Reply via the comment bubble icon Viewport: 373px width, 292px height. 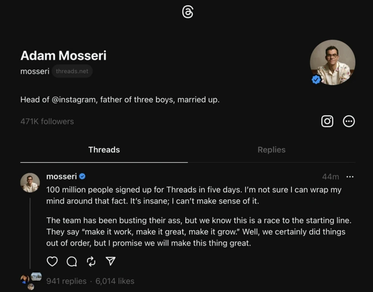pyautogui.click(x=72, y=261)
